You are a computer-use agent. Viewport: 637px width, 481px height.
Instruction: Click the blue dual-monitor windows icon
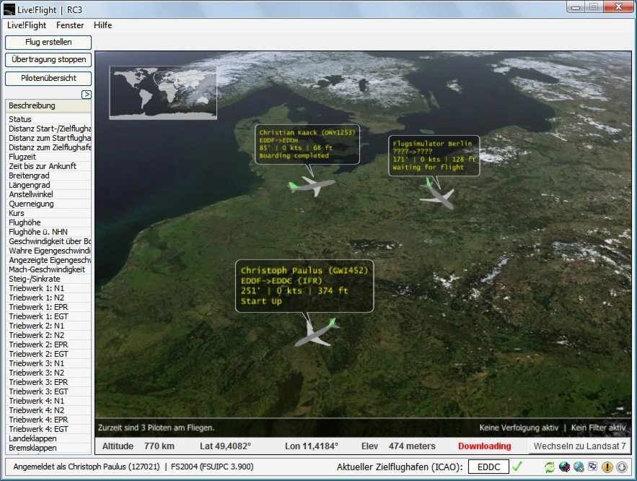592,467
